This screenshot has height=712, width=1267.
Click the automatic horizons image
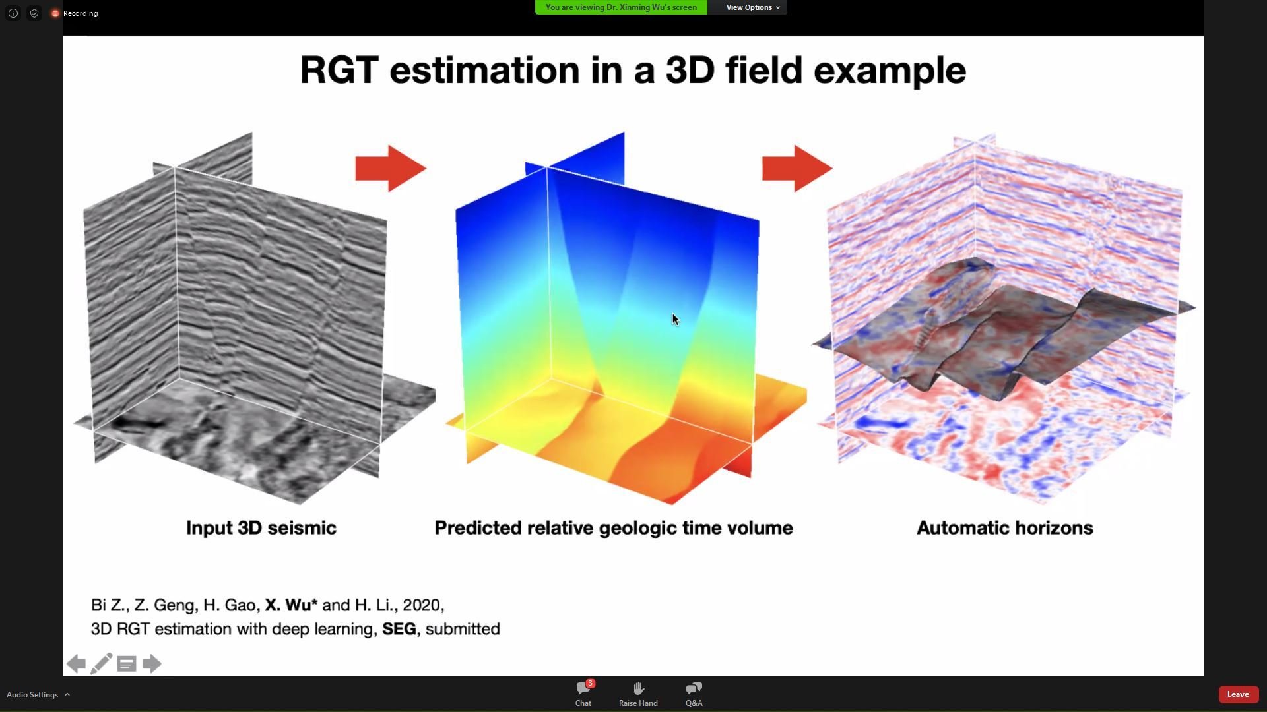click(1003, 316)
